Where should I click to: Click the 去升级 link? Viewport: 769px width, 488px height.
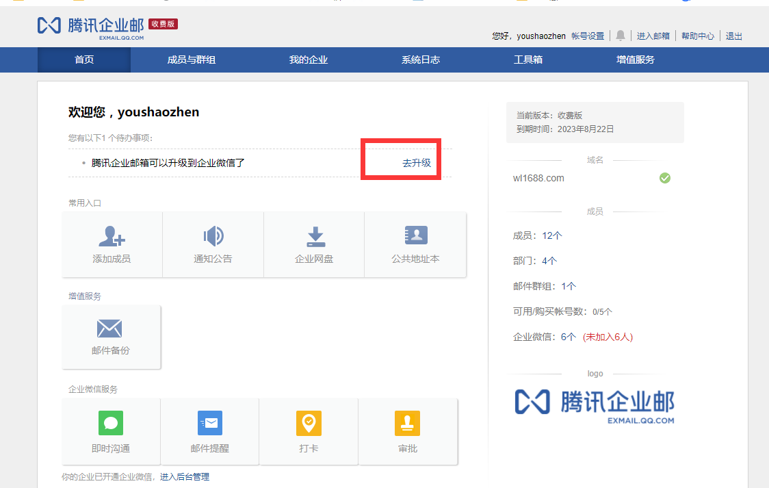(x=417, y=163)
